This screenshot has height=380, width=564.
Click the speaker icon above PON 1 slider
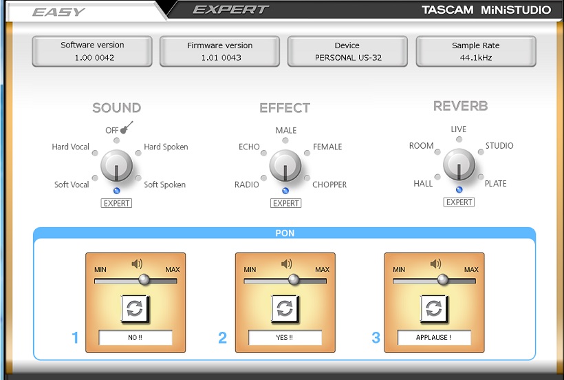pos(137,264)
